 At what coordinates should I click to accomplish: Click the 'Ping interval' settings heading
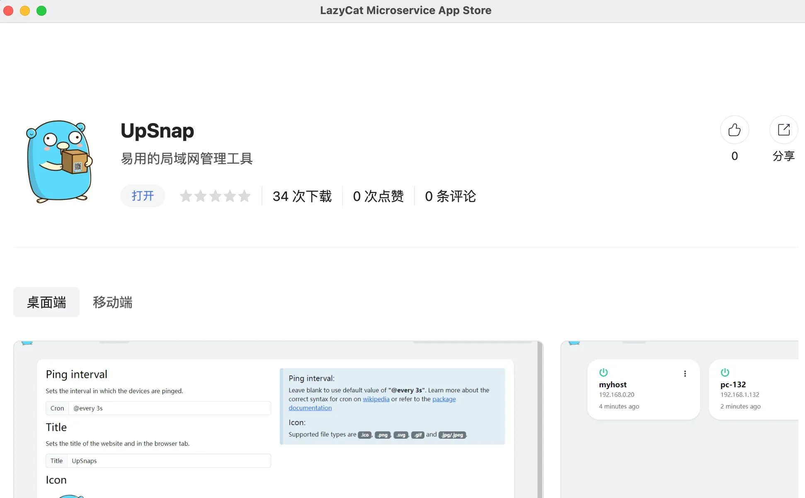tap(76, 375)
